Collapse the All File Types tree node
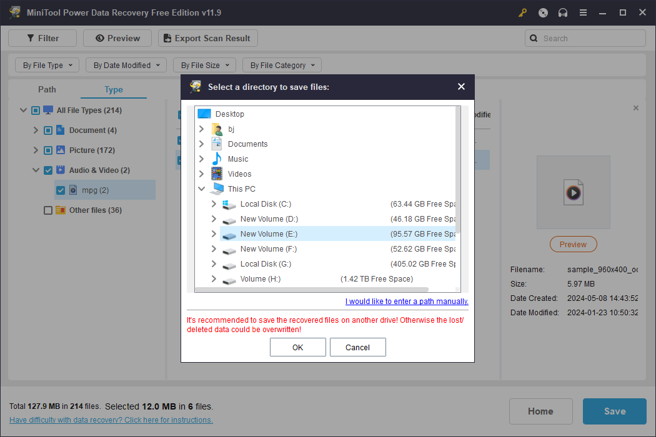This screenshot has width=656, height=437. (24, 110)
